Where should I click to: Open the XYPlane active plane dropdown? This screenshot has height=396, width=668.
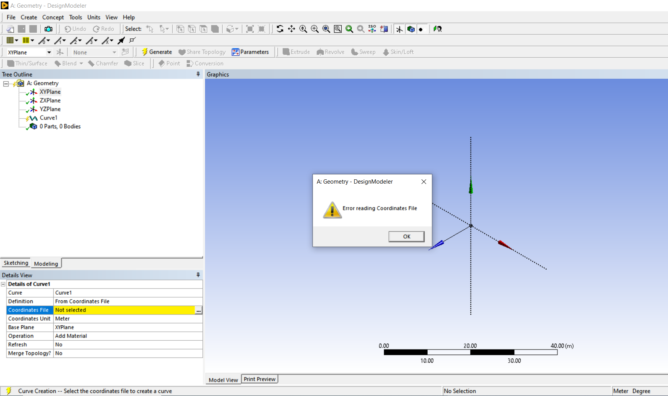tap(49, 52)
